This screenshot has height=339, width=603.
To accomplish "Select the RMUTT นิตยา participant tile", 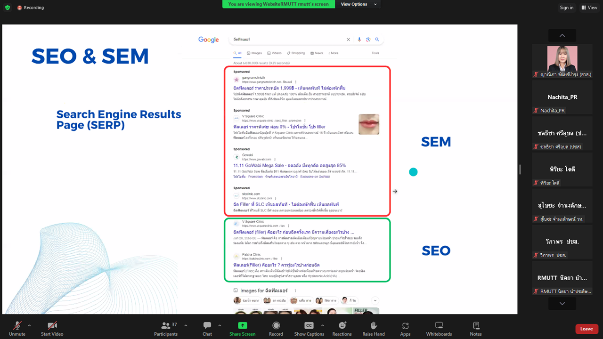I will [x=562, y=278].
